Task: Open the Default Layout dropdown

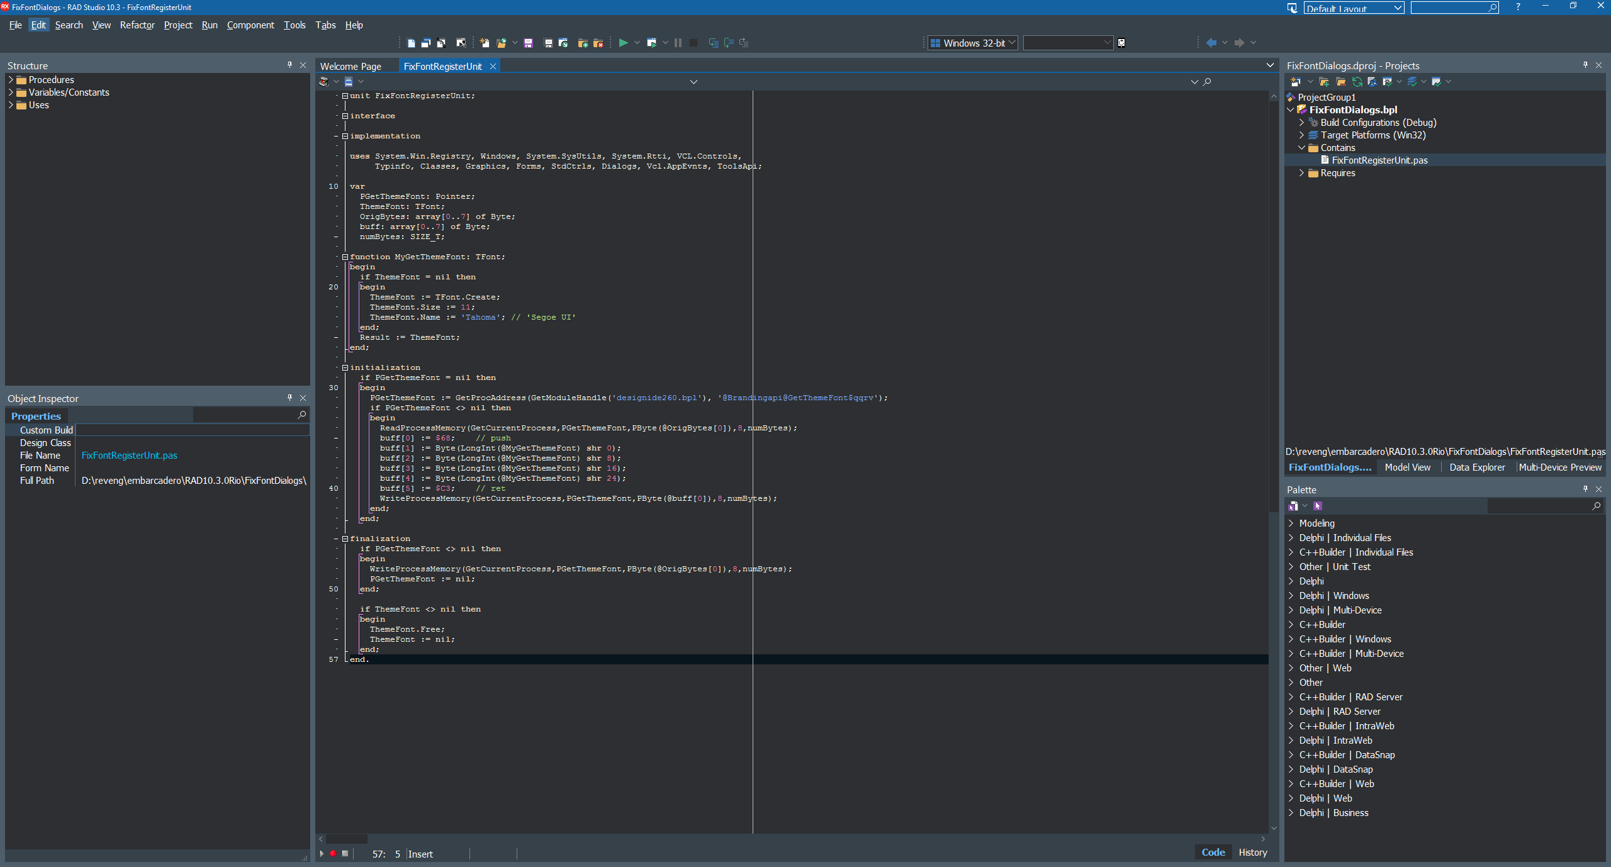Action: point(1353,8)
